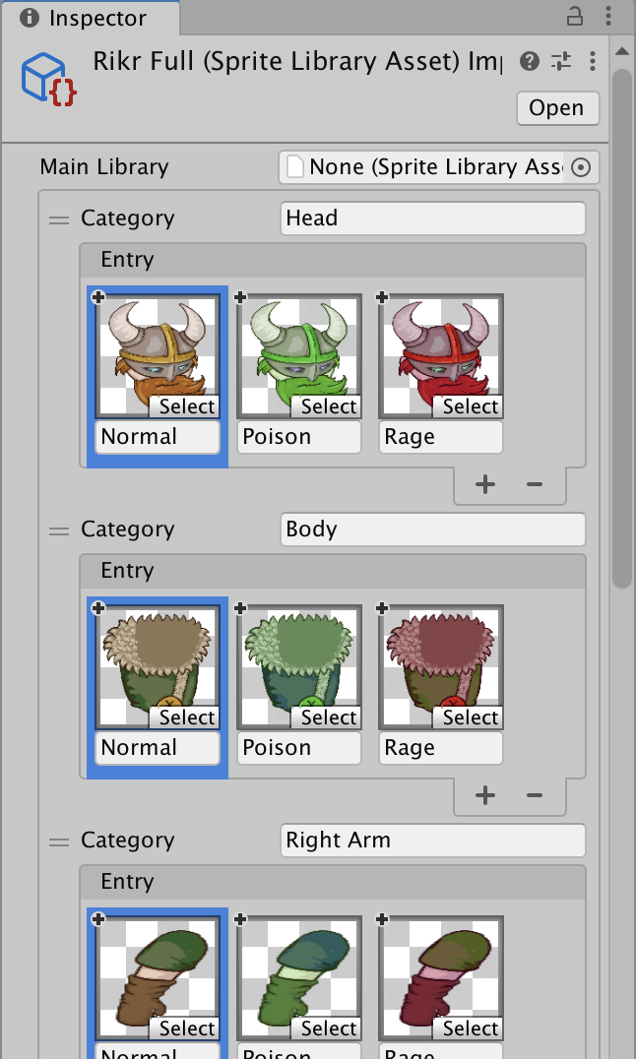Click the Right Arm category name field
This screenshot has width=636, height=1059.
pyautogui.click(x=432, y=841)
